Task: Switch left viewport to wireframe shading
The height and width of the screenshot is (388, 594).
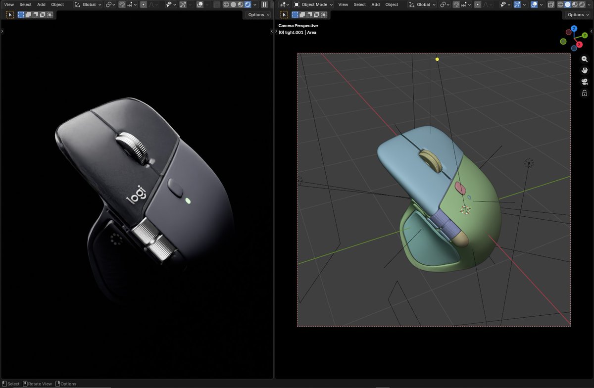Action: point(226,4)
